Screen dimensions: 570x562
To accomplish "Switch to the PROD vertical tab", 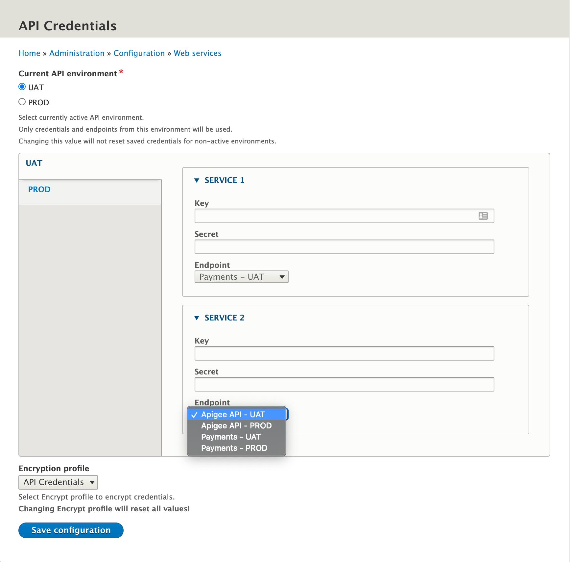I will point(39,189).
